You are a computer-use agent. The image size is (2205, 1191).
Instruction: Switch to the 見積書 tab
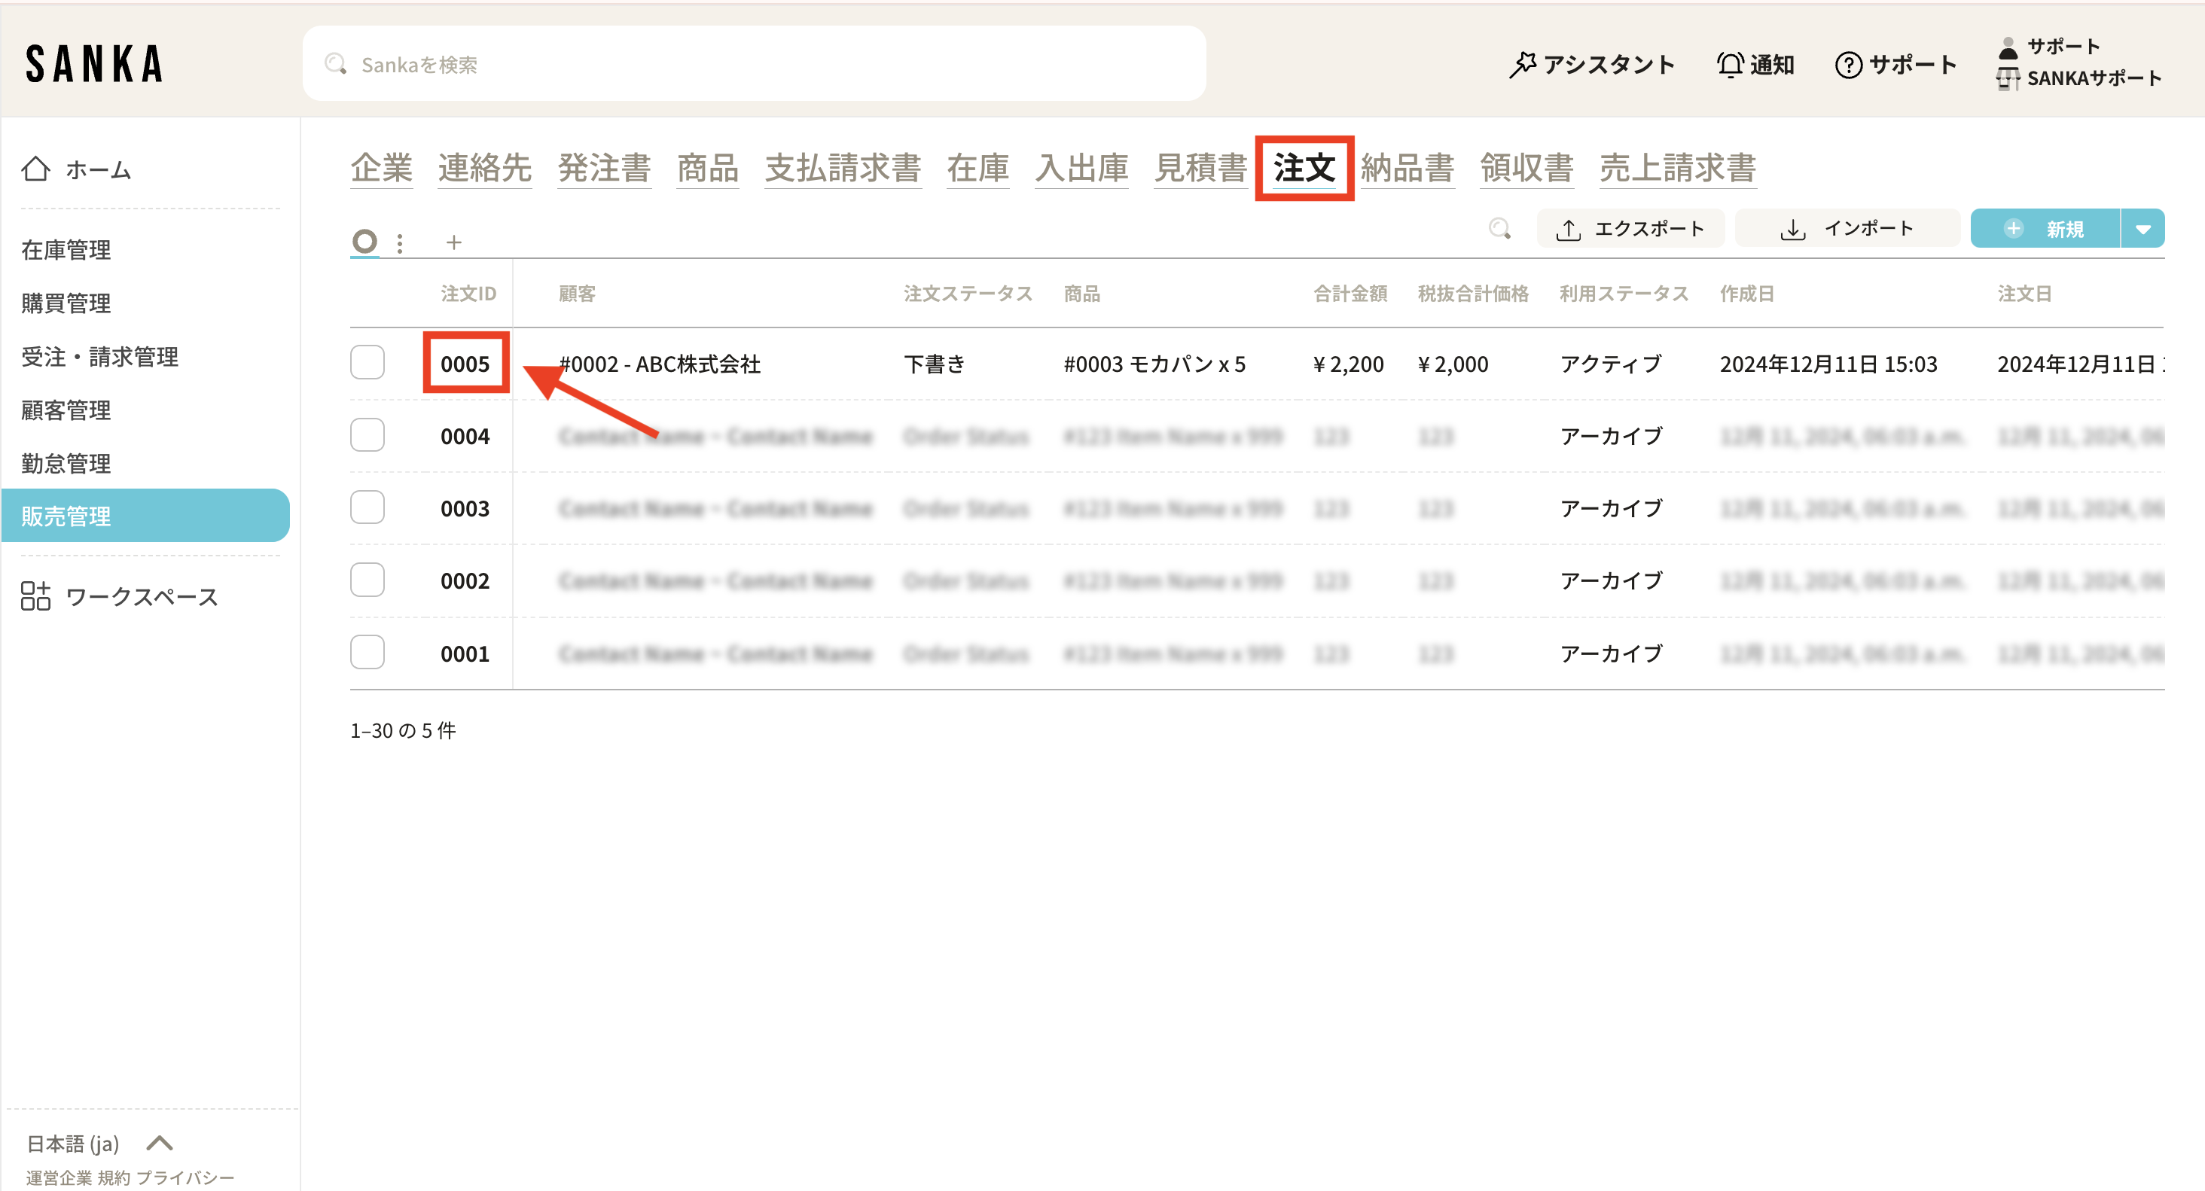pyautogui.click(x=1200, y=167)
